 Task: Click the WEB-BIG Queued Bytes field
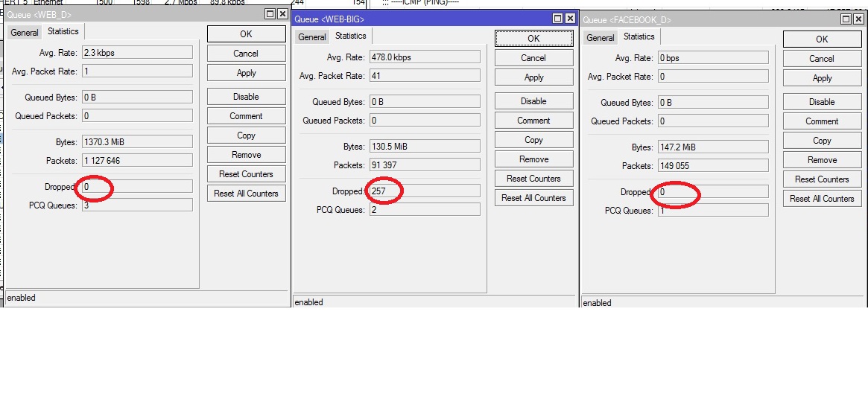coord(425,102)
